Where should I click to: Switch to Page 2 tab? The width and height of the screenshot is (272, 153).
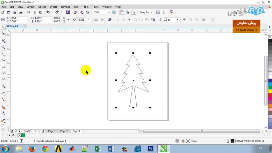point(64,131)
